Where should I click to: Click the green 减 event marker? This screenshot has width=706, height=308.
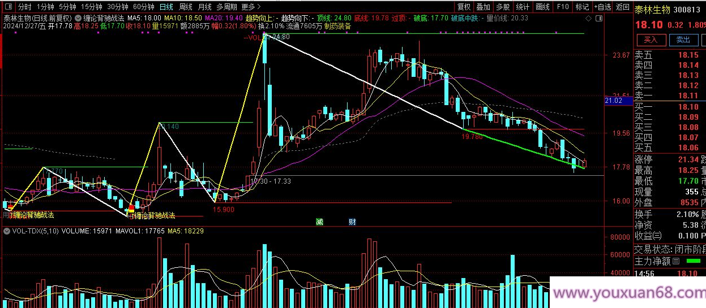[320, 222]
